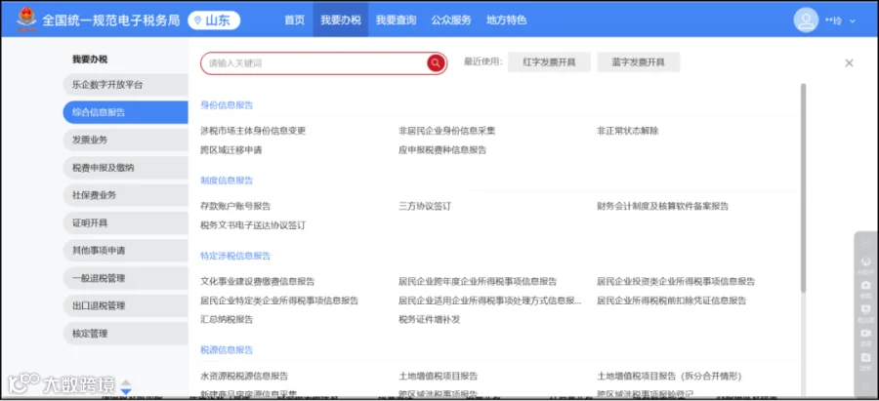Click the recently used 红字发票开具 button
This screenshot has height=401, width=879.
549,62
